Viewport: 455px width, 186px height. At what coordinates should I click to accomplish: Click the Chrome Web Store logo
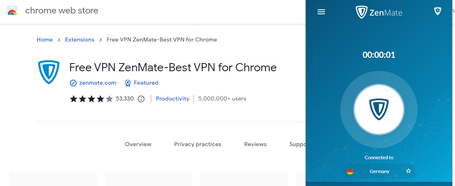pyautogui.click(x=12, y=11)
